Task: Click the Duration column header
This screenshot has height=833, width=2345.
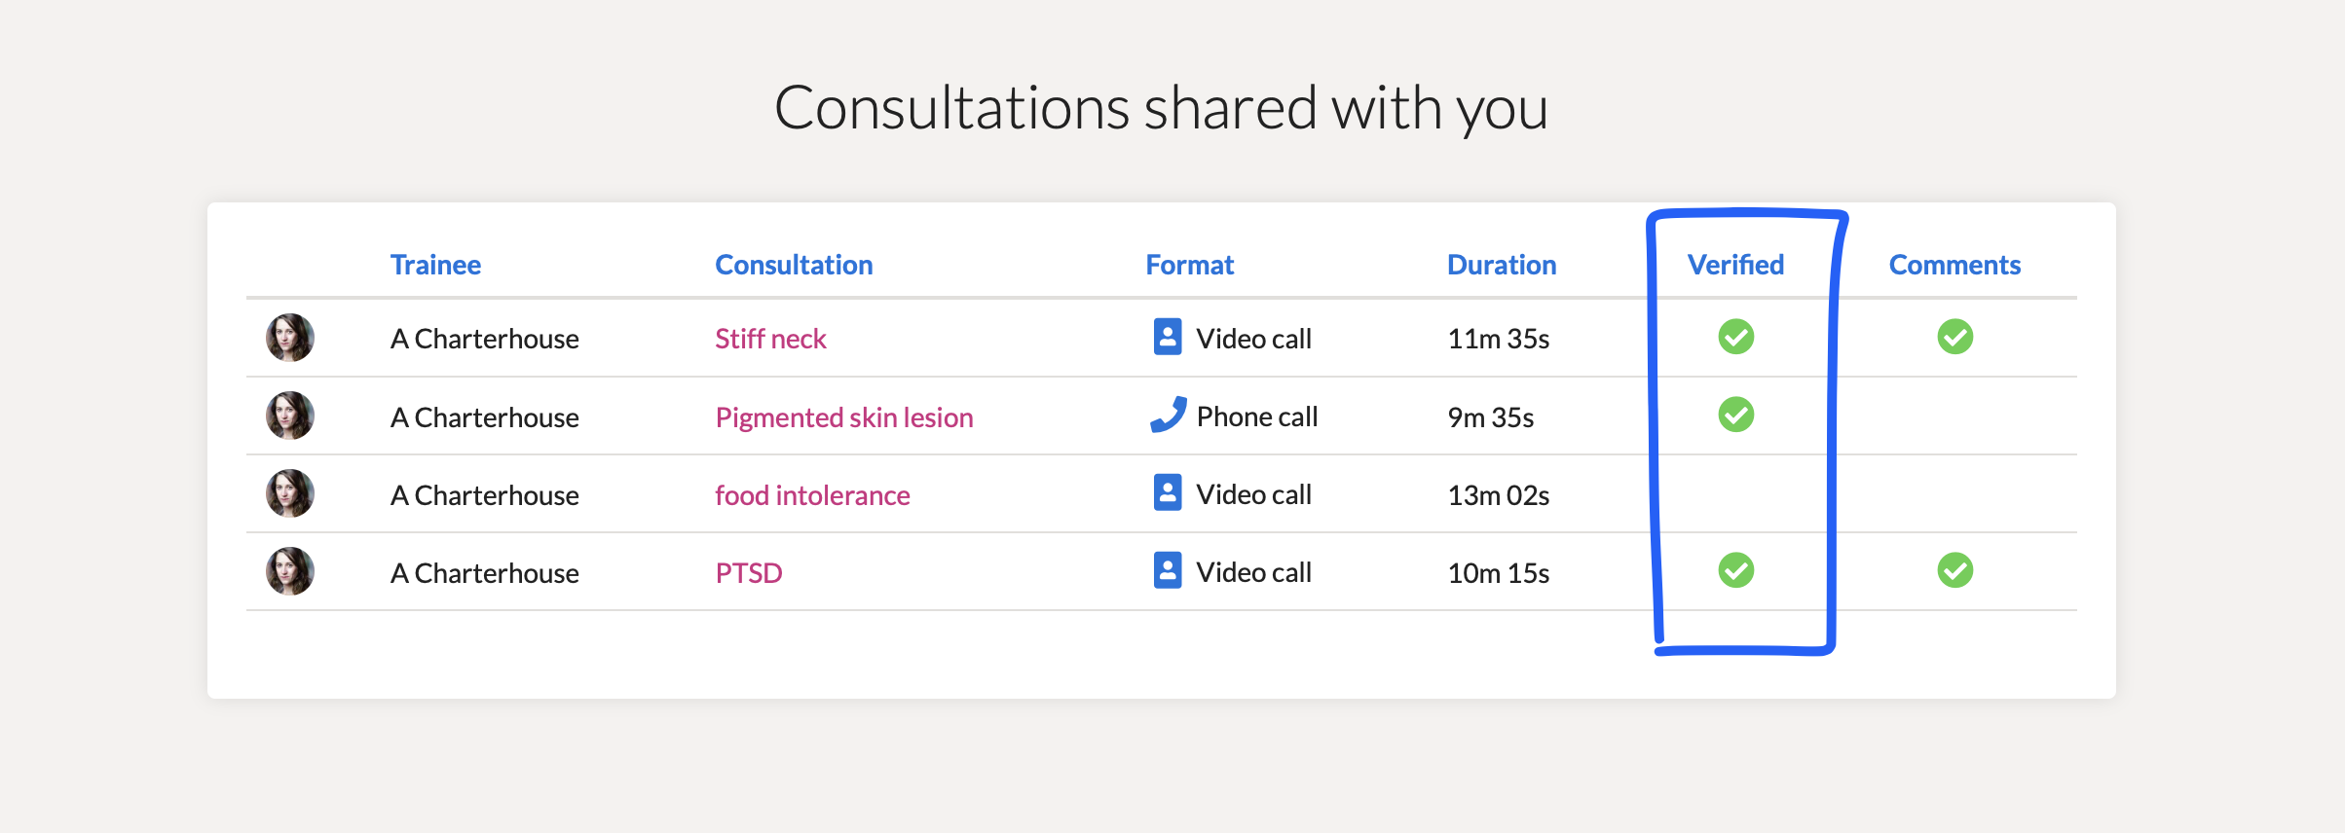Action: pos(1502,265)
